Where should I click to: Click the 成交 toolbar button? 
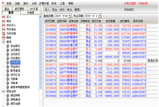click(62, 10)
